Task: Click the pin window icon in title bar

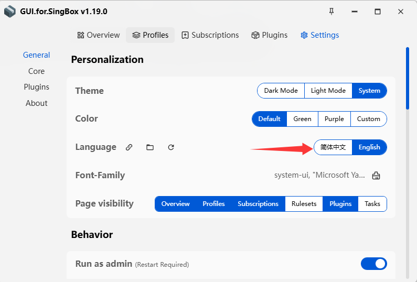Action: 331,12
